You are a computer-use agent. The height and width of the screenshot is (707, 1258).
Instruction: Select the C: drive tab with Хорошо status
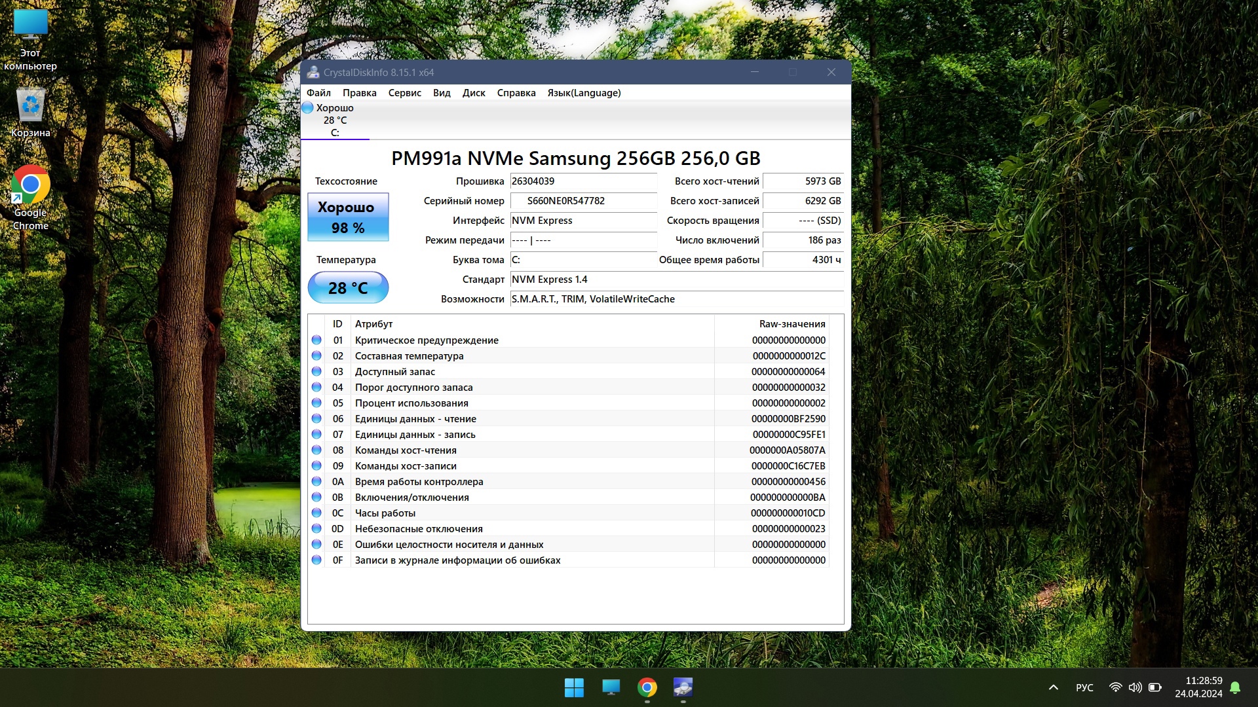tap(335, 120)
